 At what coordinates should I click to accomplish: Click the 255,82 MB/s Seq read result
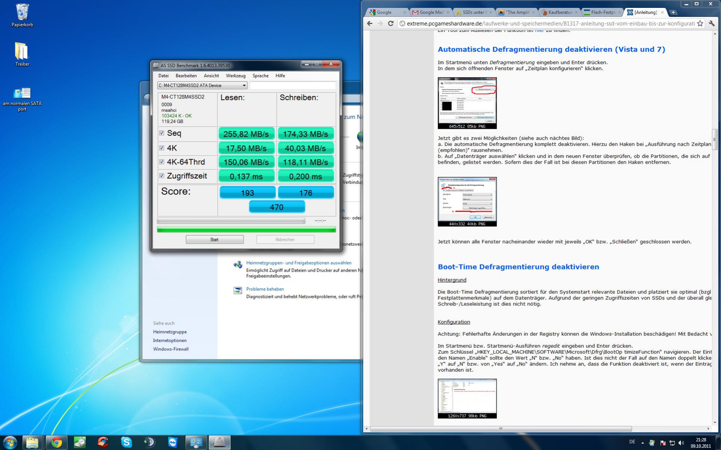point(246,134)
